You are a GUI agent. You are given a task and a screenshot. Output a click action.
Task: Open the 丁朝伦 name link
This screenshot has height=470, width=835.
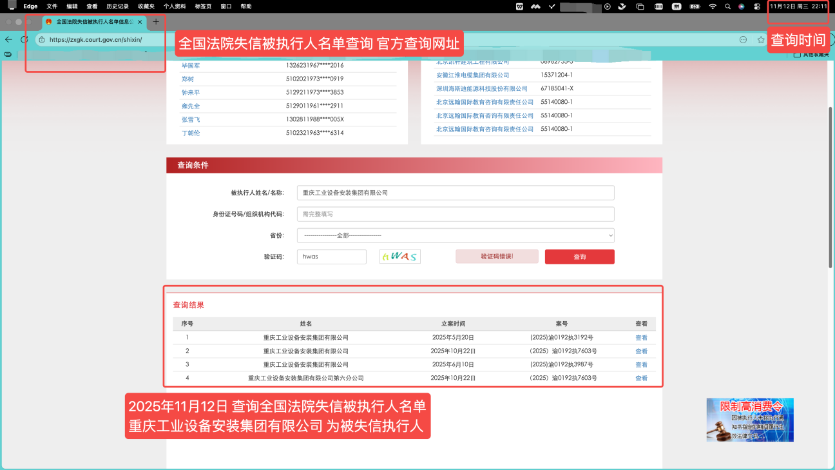[191, 133]
